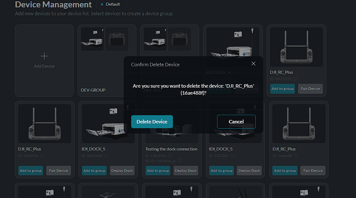
Task: Click the 'RC ID: 118c956c_rc' text
Action: 160,161
